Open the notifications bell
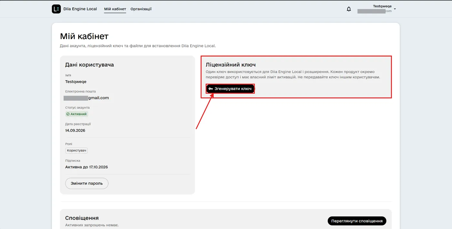The height and width of the screenshot is (229, 452). 349,9
